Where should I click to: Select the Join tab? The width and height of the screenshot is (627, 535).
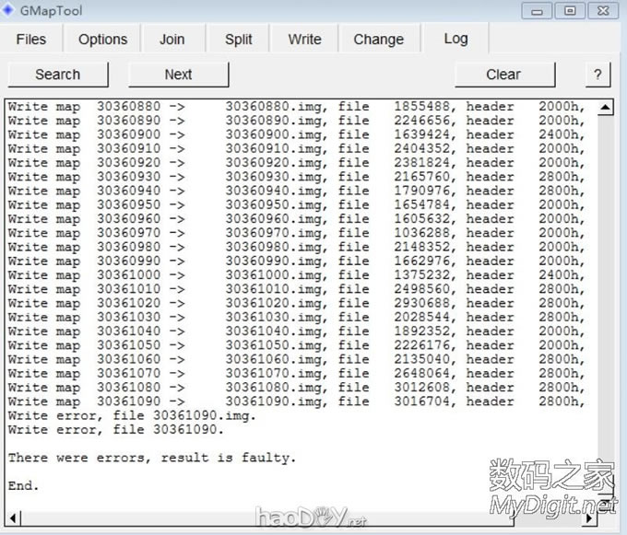[x=172, y=40]
